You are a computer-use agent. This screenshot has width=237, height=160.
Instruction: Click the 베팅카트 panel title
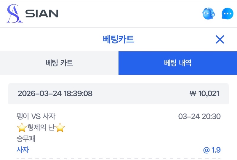(x=118, y=39)
